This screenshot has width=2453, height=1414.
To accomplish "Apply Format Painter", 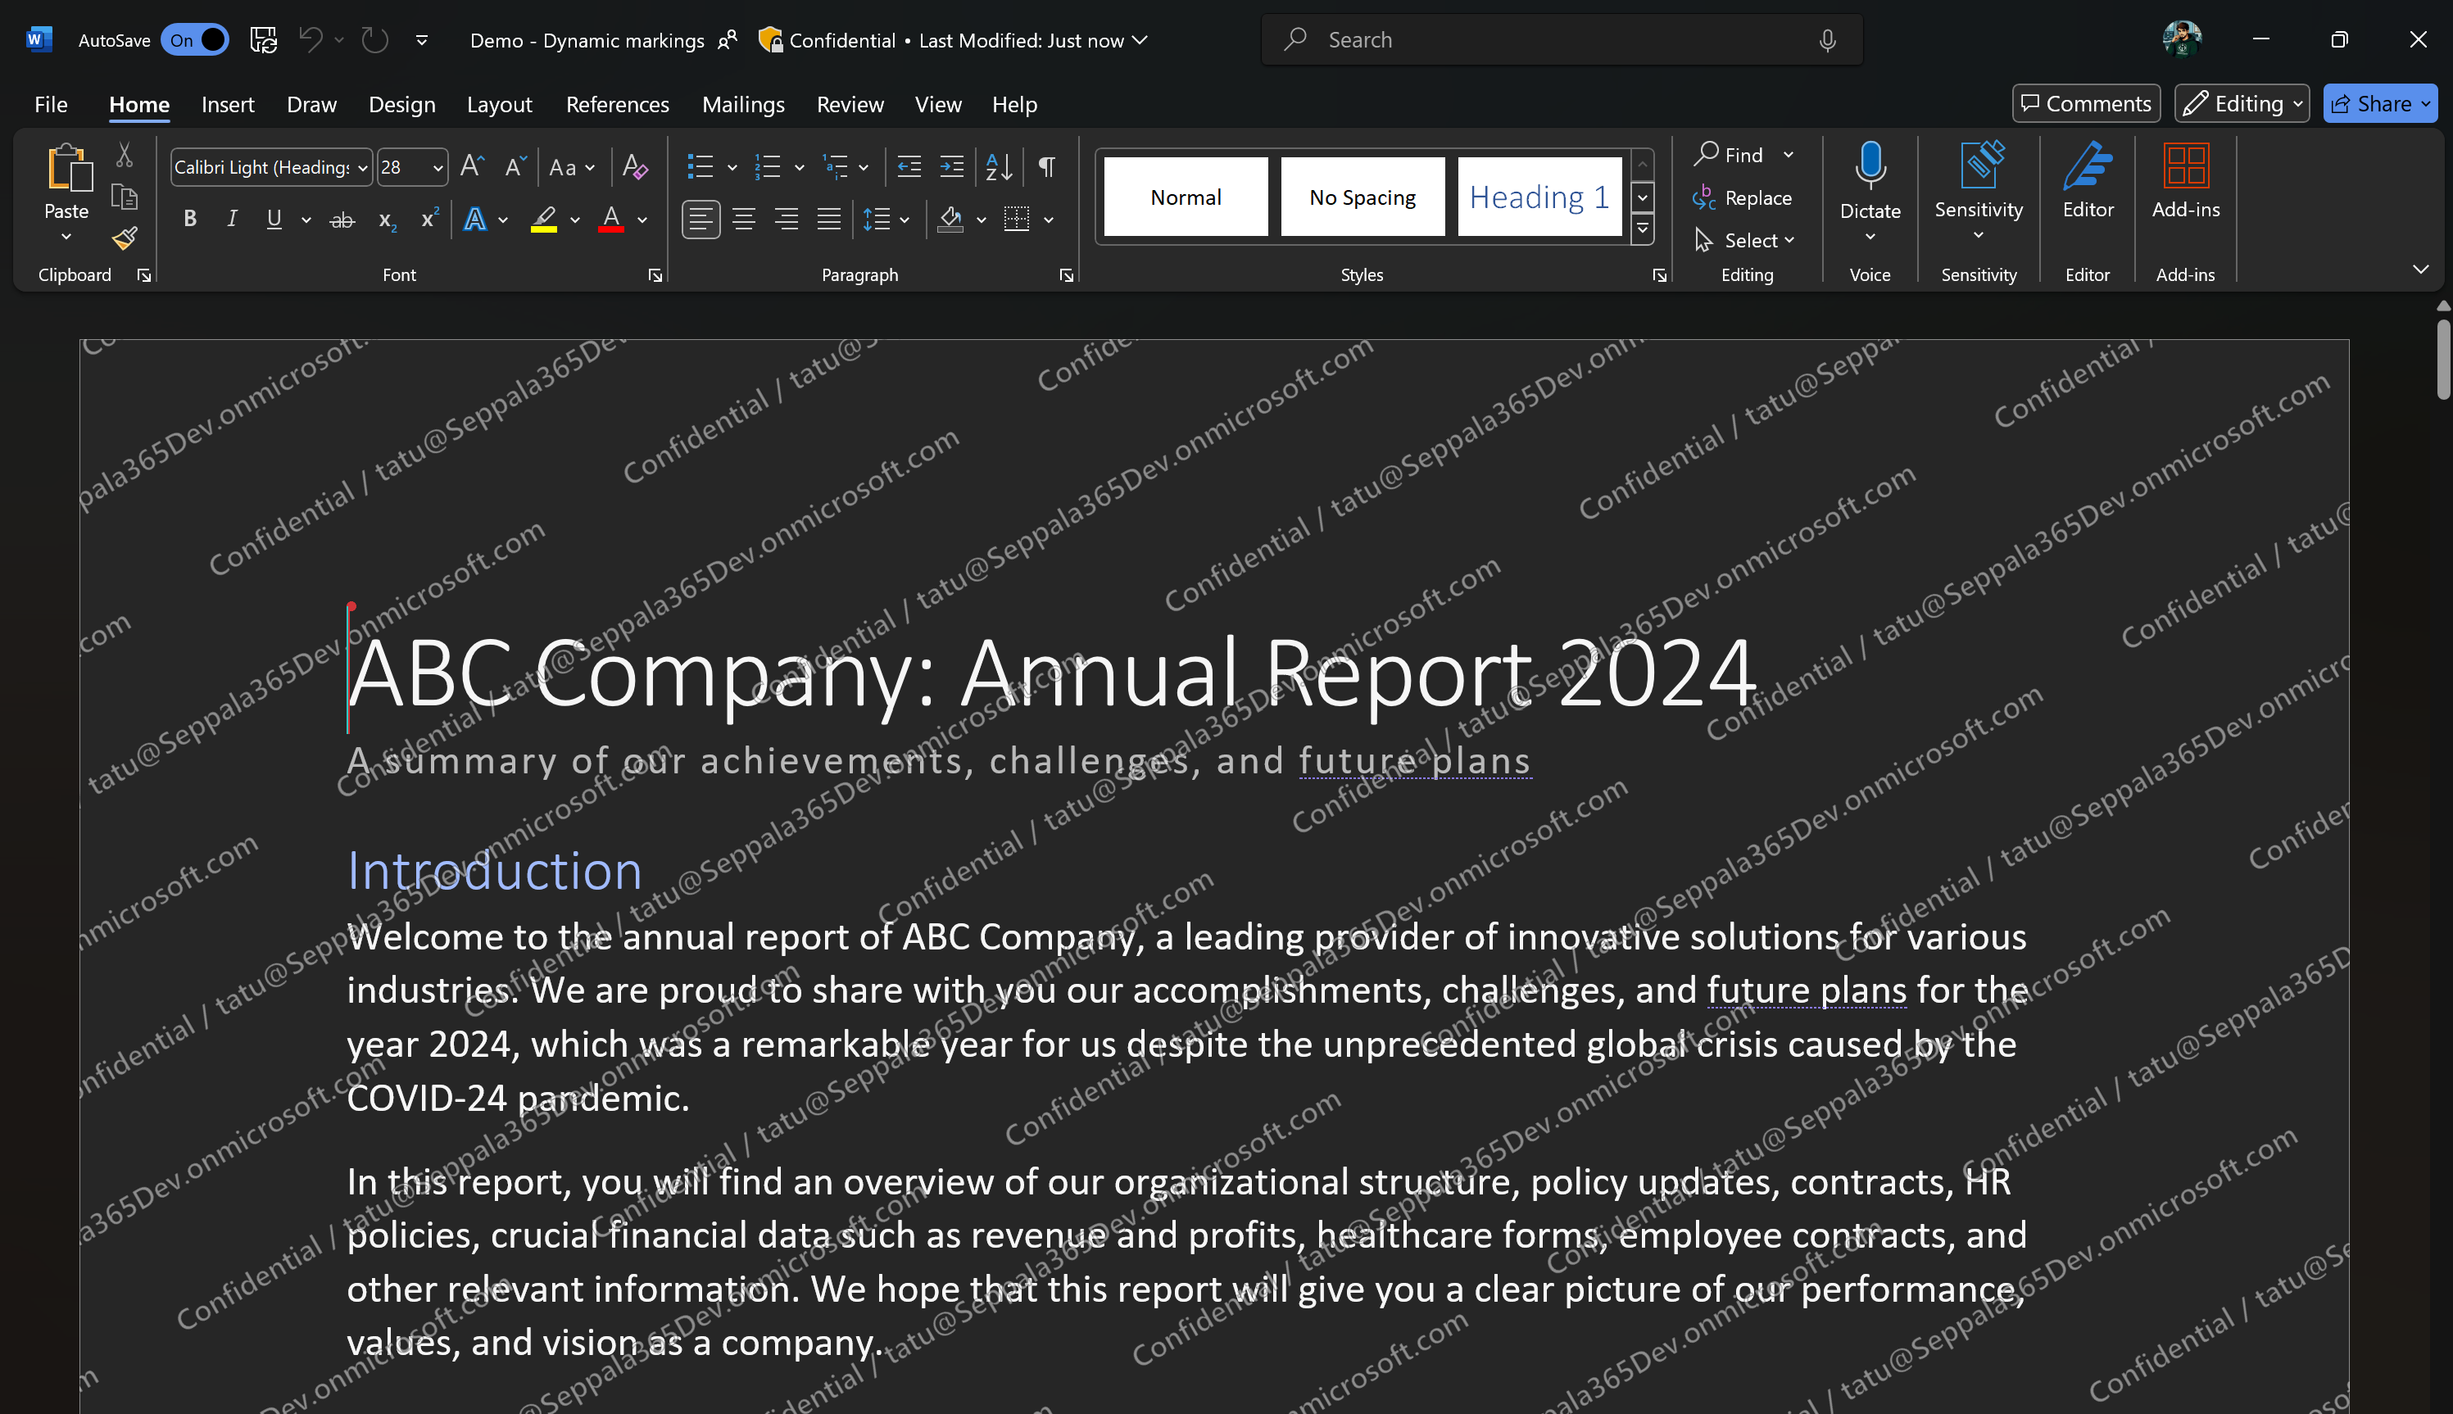I will pyautogui.click(x=125, y=238).
